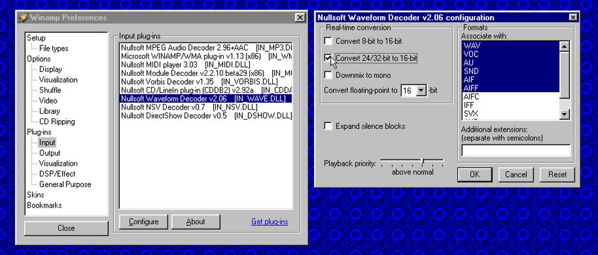Open Shuffle options
The height and width of the screenshot is (255, 598).
click(50, 90)
